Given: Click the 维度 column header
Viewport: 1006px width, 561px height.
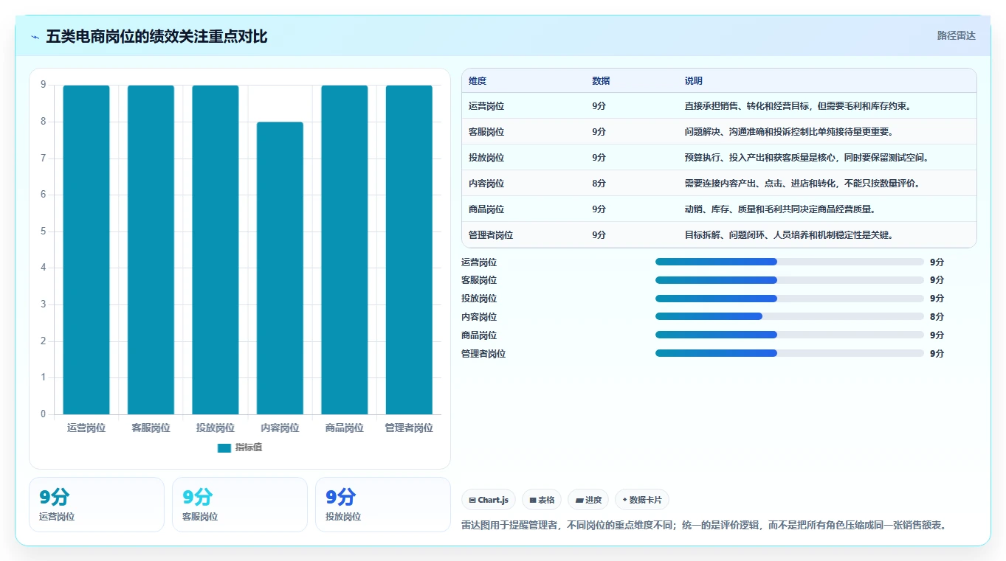Looking at the screenshot, I should click(478, 81).
